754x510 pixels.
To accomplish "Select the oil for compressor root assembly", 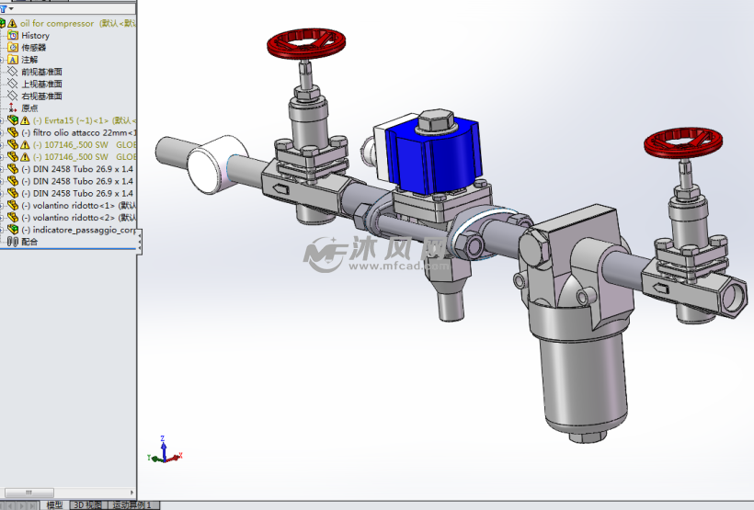I will (x=57, y=24).
